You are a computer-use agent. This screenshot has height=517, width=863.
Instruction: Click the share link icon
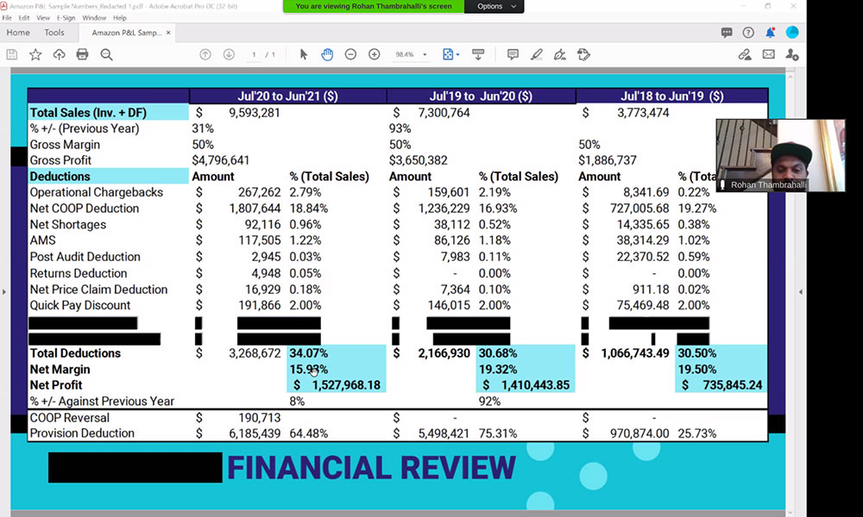pos(745,54)
